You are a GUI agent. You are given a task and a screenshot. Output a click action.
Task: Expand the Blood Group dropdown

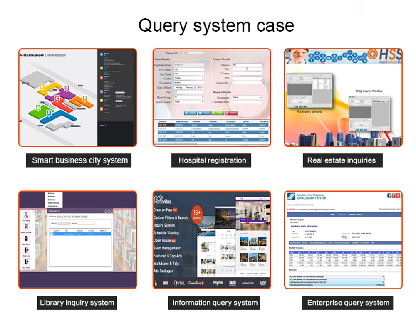(189, 97)
